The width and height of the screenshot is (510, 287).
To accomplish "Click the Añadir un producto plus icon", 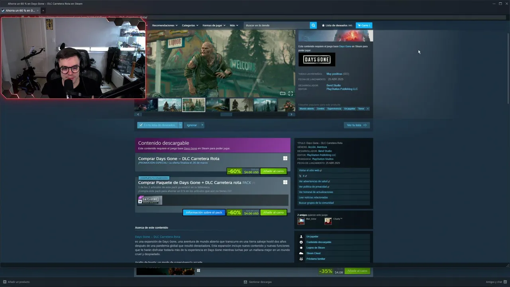I will coord(4,282).
